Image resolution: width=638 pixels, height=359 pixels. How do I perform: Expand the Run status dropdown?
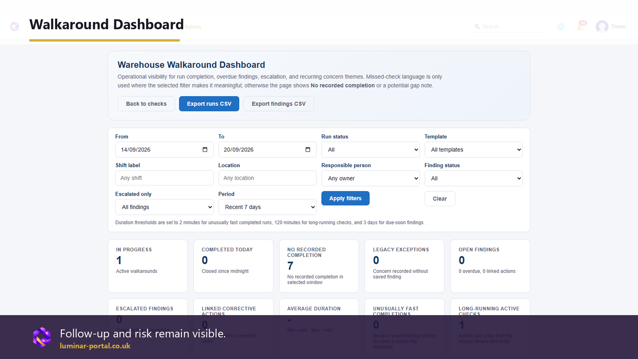pos(370,150)
